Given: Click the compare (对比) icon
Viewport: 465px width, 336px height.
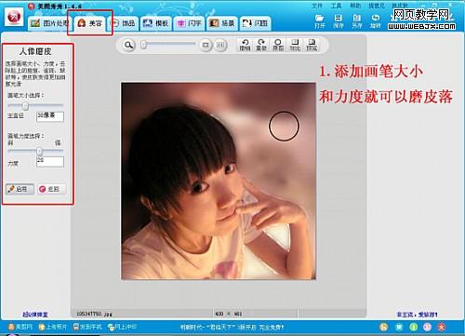Looking at the screenshot, I should [x=295, y=45].
